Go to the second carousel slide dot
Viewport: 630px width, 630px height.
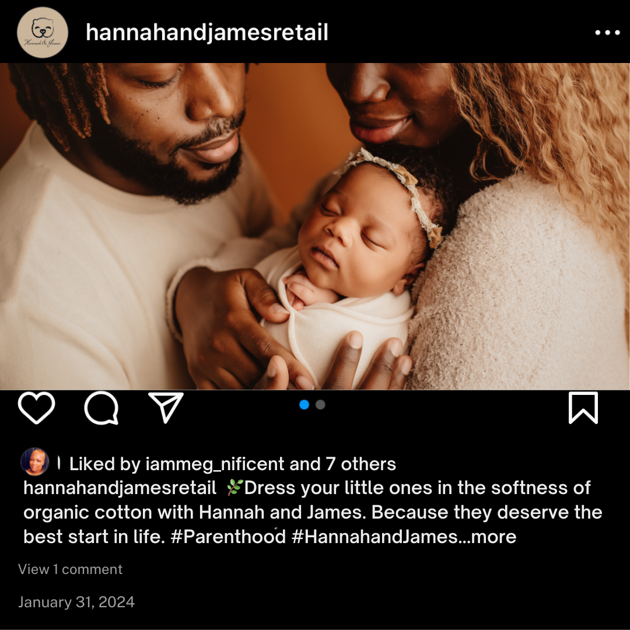coord(320,405)
